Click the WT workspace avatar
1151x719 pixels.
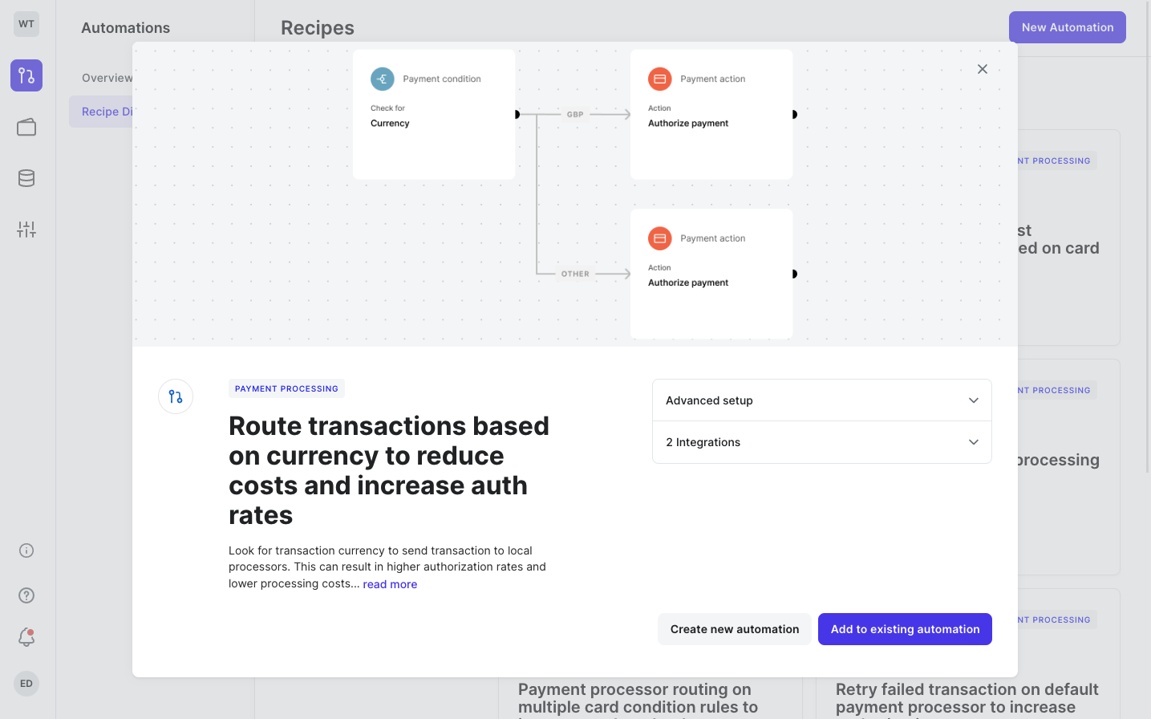(26, 23)
